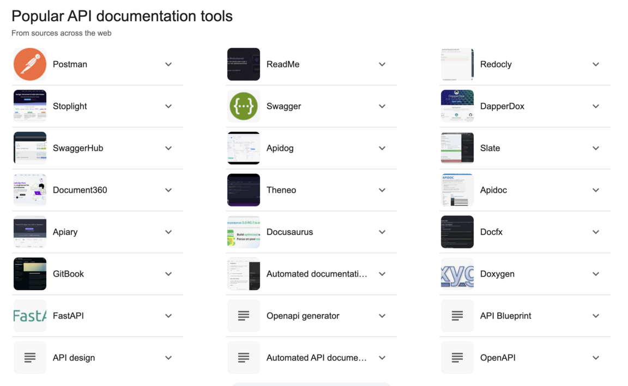This screenshot has height=386, width=628.
Task: Expand the Apidoc chevron
Action: (596, 190)
